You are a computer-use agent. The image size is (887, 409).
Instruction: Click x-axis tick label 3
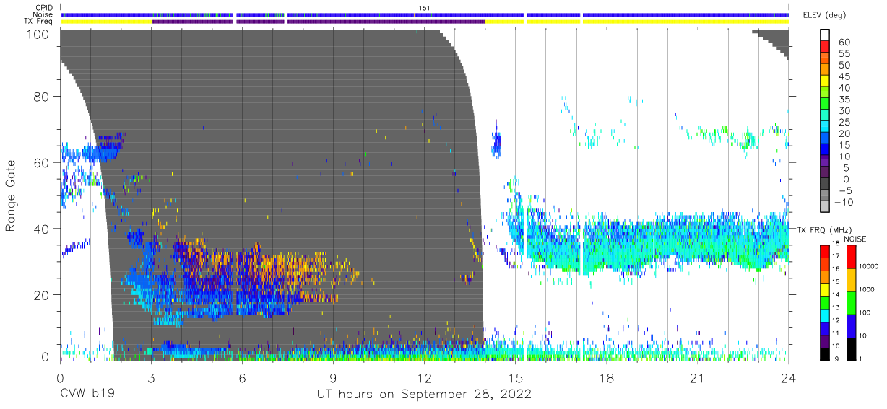coord(151,378)
